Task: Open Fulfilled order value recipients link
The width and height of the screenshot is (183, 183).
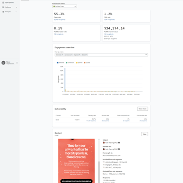Action: [x=109, y=34]
